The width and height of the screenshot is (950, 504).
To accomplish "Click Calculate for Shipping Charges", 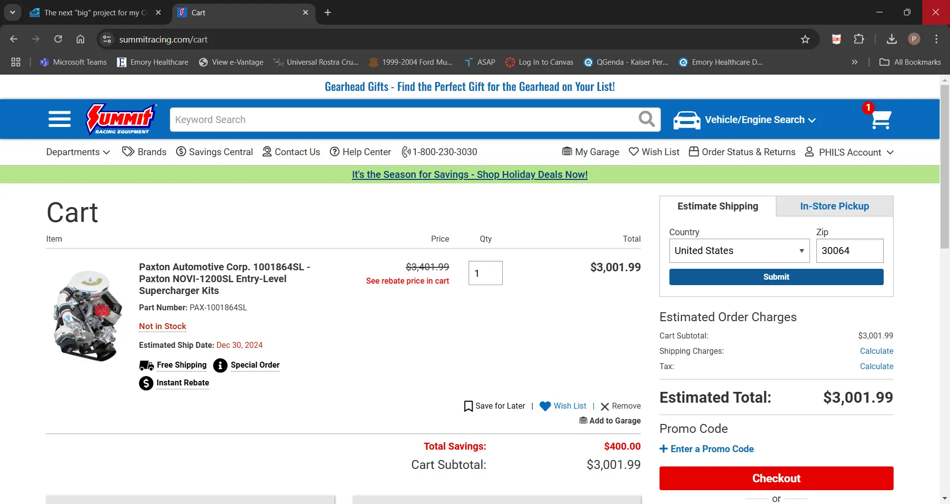I will [x=876, y=351].
